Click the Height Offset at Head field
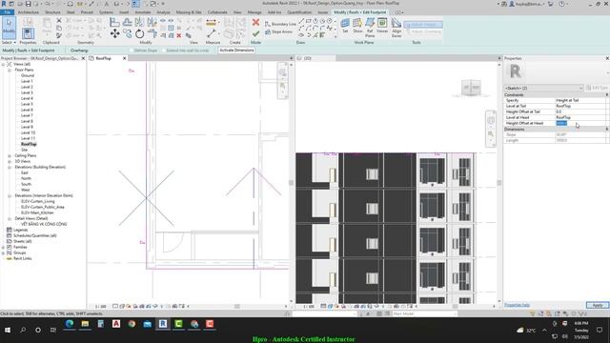The image size is (610, 343). click(x=580, y=123)
